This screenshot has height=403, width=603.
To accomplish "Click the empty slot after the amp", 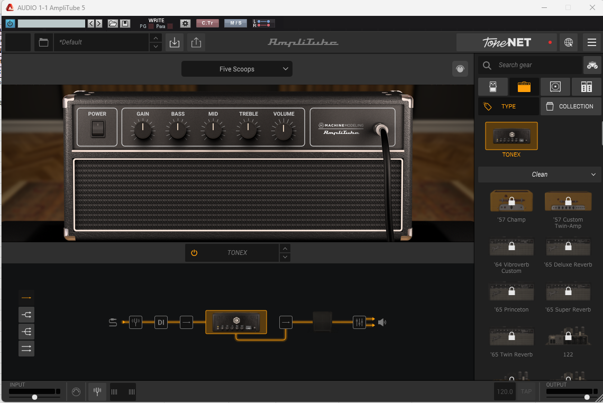I will pyautogui.click(x=286, y=322).
